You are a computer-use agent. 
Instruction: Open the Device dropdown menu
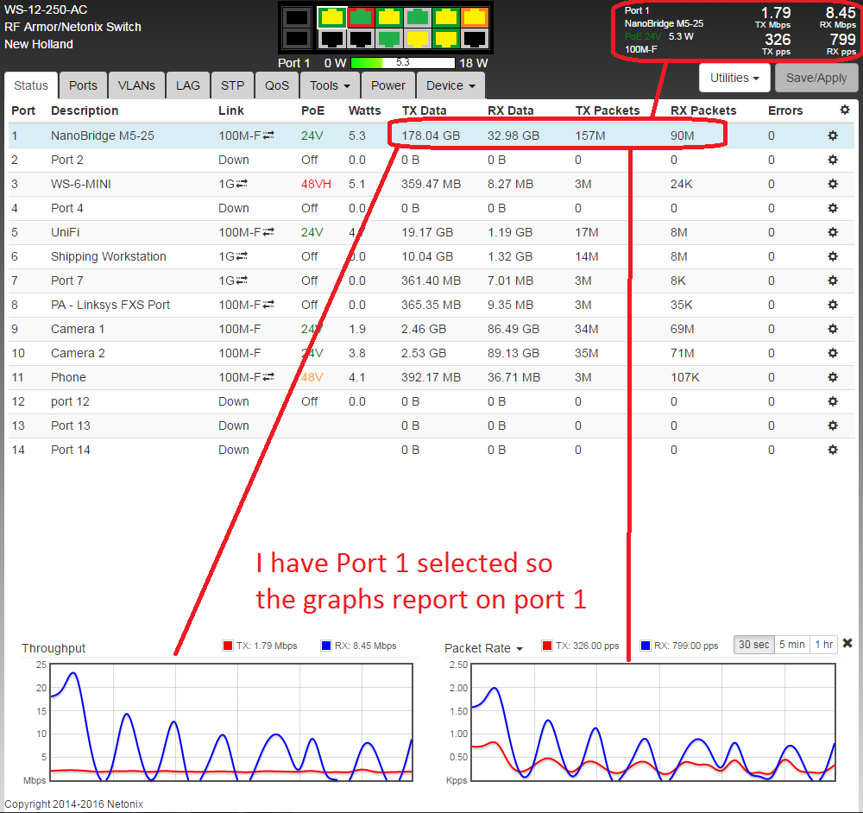pyautogui.click(x=450, y=85)
